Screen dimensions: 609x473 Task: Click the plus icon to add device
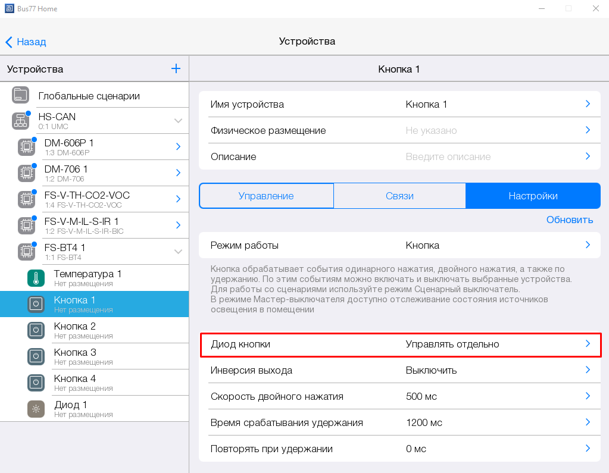pos(176,69)
